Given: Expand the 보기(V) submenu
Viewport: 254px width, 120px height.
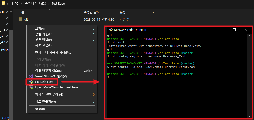Looking at the screenshot, I should [62, 29].
